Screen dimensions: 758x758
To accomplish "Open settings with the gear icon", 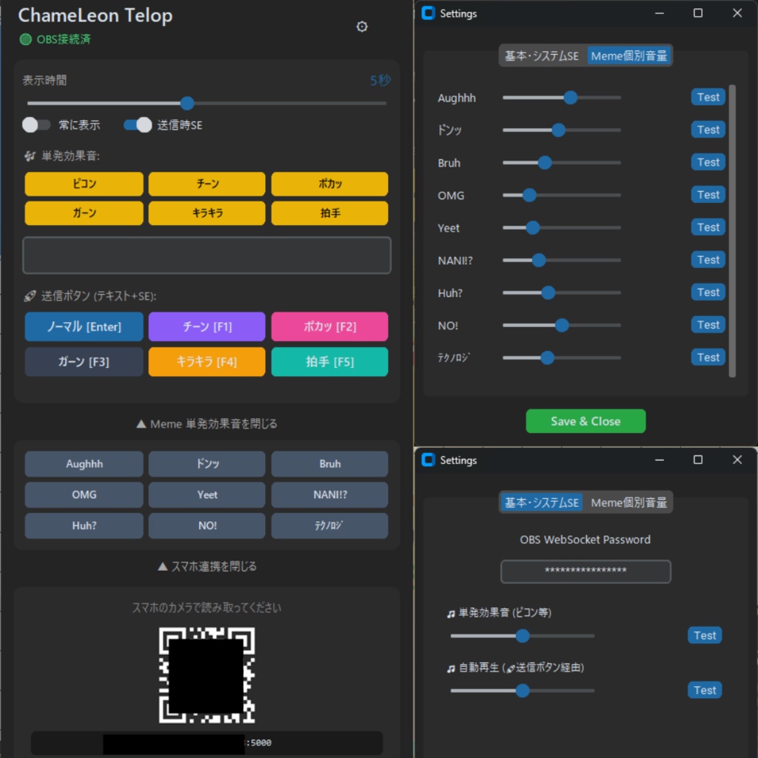I will [x=361, y=27].
